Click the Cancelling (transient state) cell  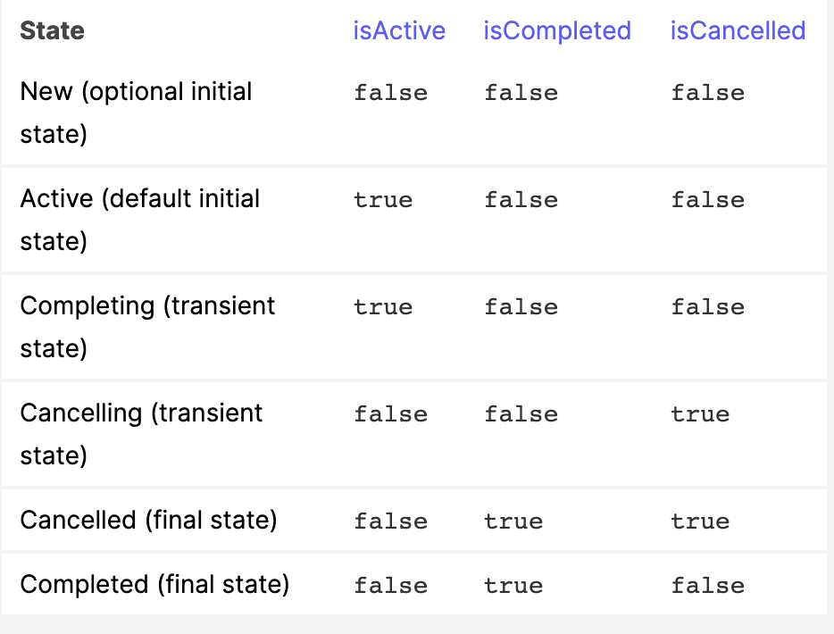pos(141,434)
